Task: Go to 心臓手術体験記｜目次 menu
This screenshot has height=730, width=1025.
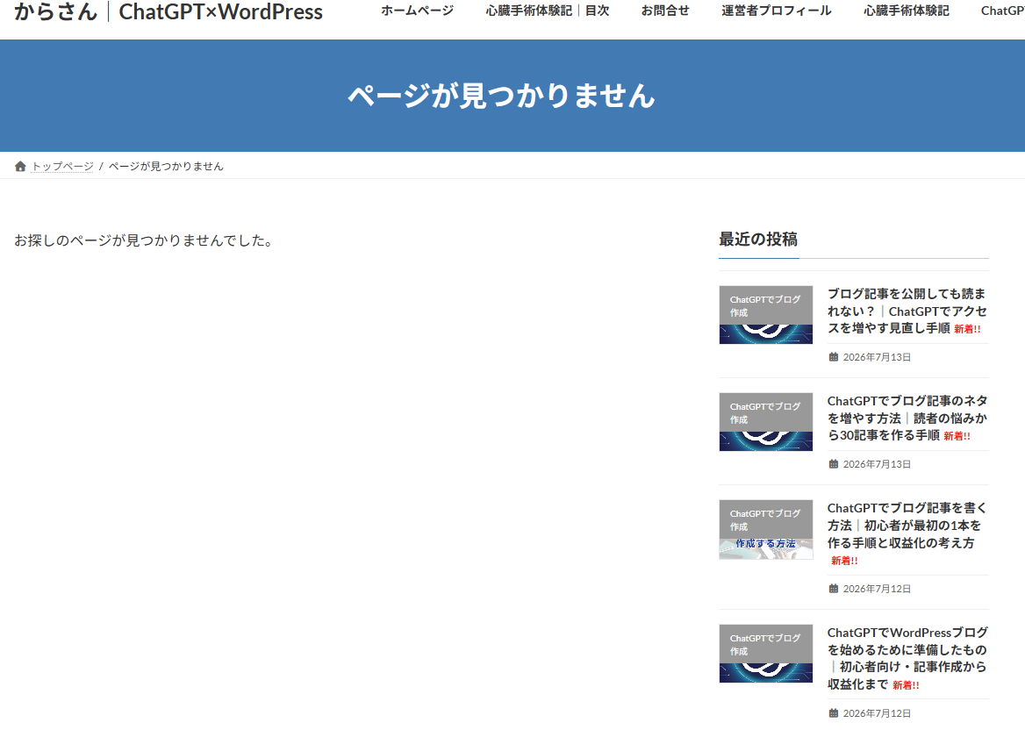Action: [547, 11]
